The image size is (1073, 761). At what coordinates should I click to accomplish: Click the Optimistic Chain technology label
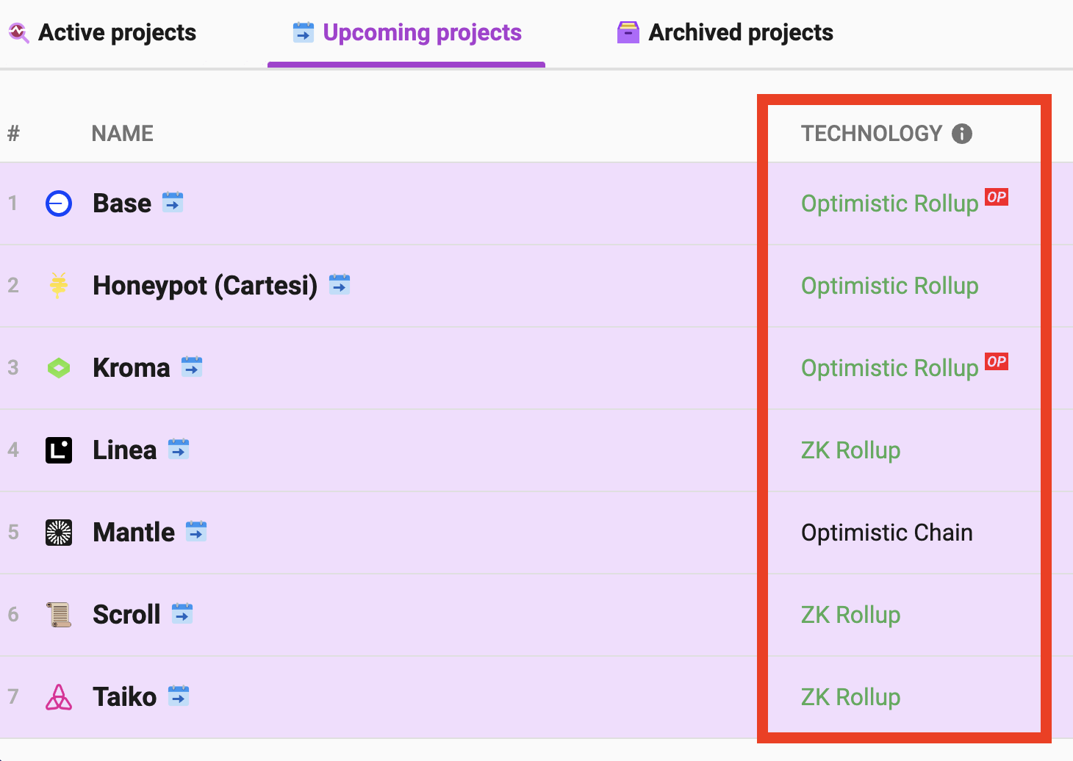(x=886, y=533)
